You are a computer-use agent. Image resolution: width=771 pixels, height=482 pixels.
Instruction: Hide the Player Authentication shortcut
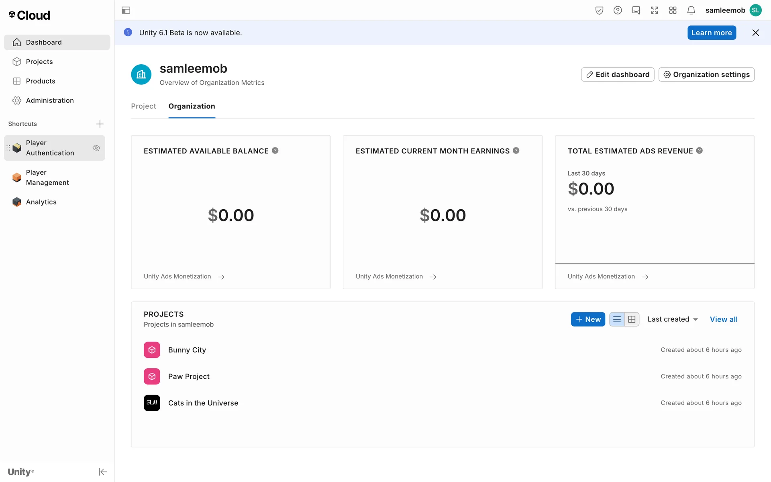click(96, 148)
